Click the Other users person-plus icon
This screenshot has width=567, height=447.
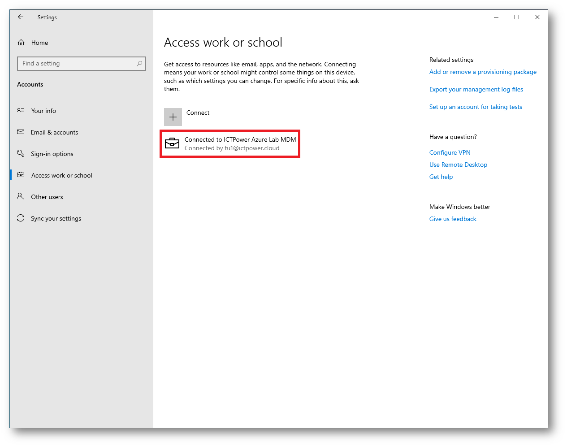click(21, 196)
